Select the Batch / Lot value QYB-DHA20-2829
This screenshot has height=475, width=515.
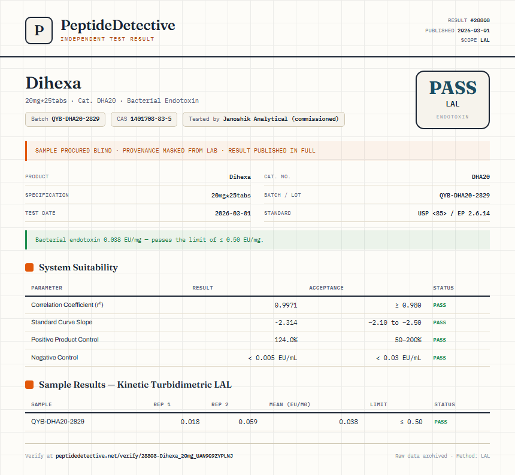[x=465, y=196]
